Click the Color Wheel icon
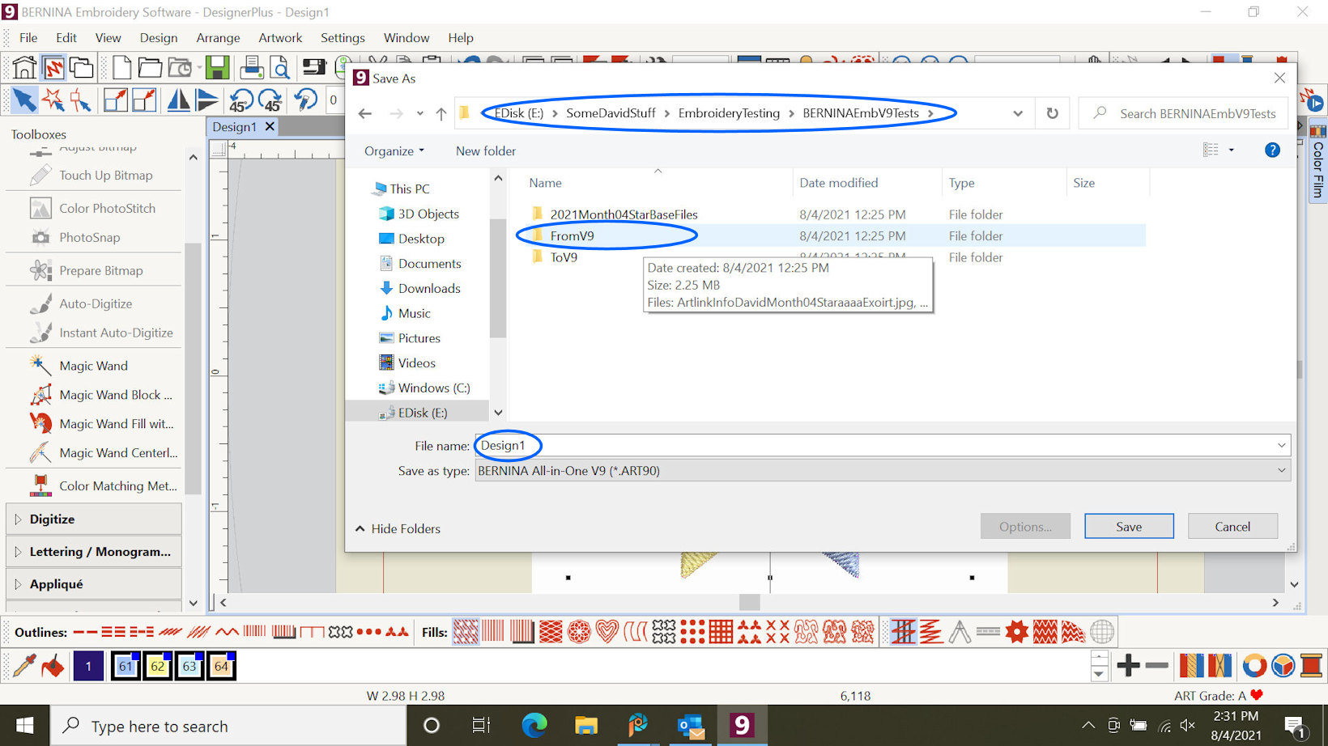This screenshot has height=746, width=1328. pyautogui.click(x=1254, y=666)
